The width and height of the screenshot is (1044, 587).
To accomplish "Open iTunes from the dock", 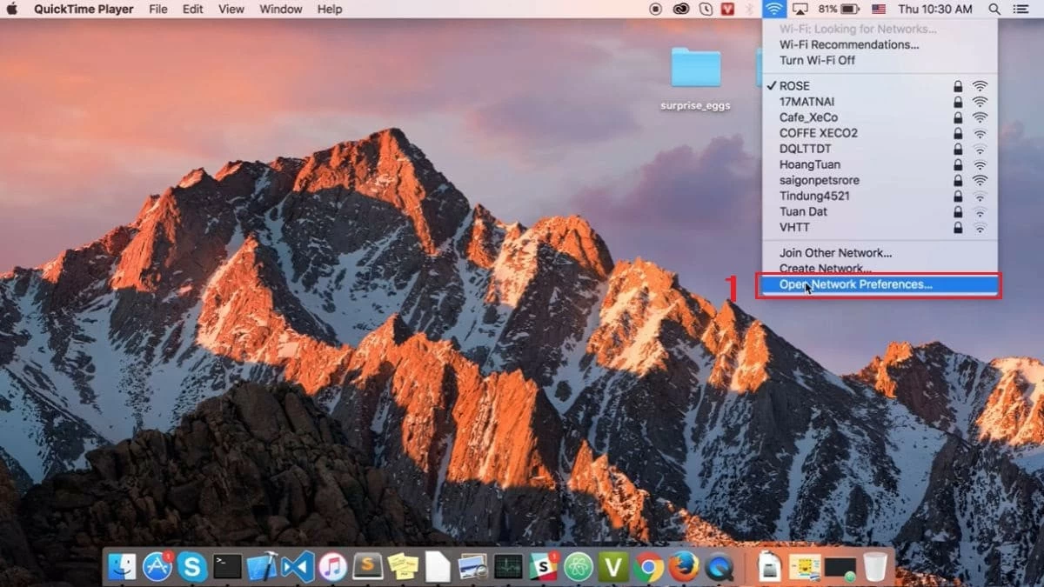I will coord(332,566).
